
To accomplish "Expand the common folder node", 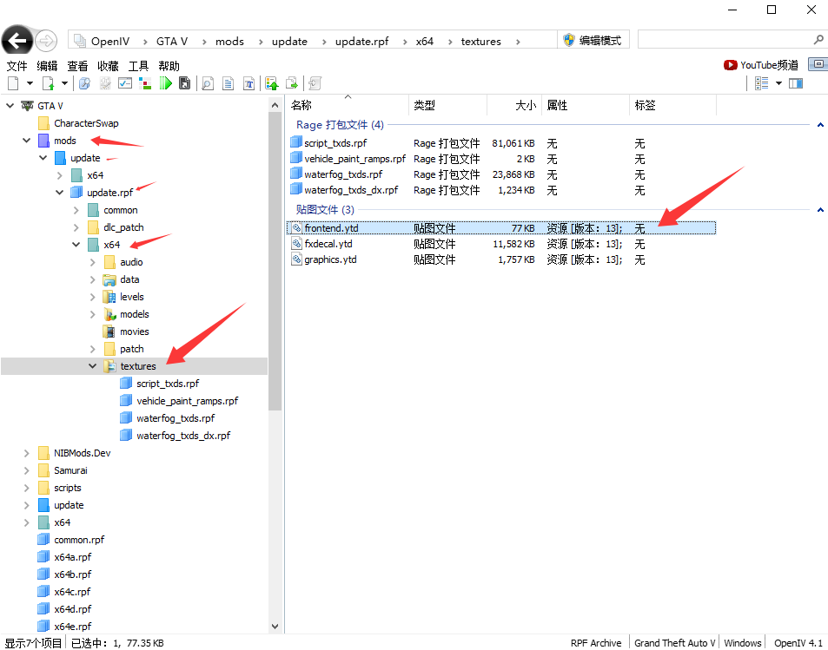I will pyautogui.click(x=76, y=210).
